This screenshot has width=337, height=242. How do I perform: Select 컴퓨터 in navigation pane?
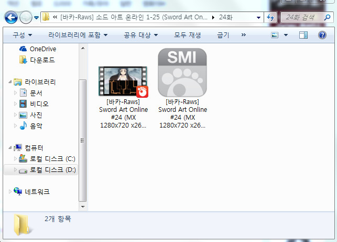34,148
